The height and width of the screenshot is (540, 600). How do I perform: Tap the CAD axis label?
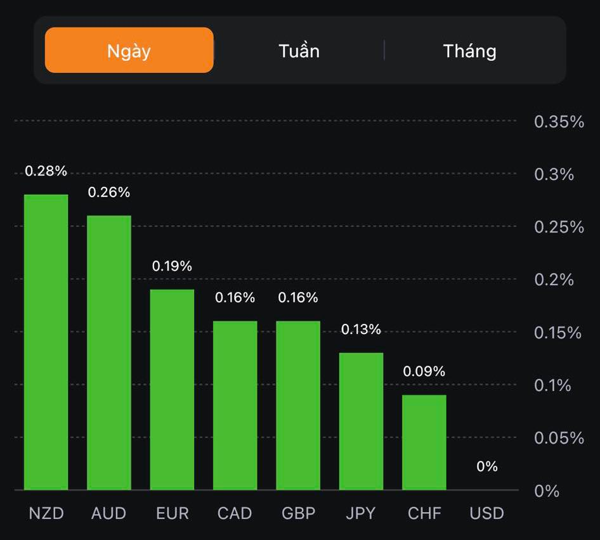pos(235,513)
